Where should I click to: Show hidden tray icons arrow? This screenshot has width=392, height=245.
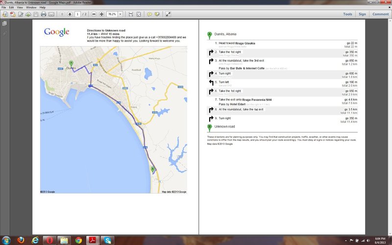pos(346,241)
